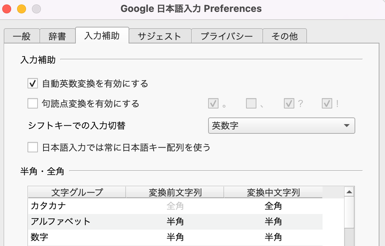
Task: Enable 句読点変換を有効にする checkbox
Action: (33, 103)
